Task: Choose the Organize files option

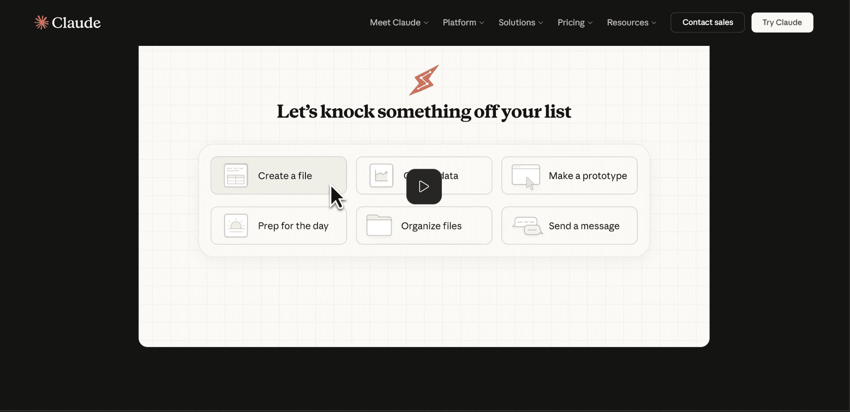Action: coord(431,226)
